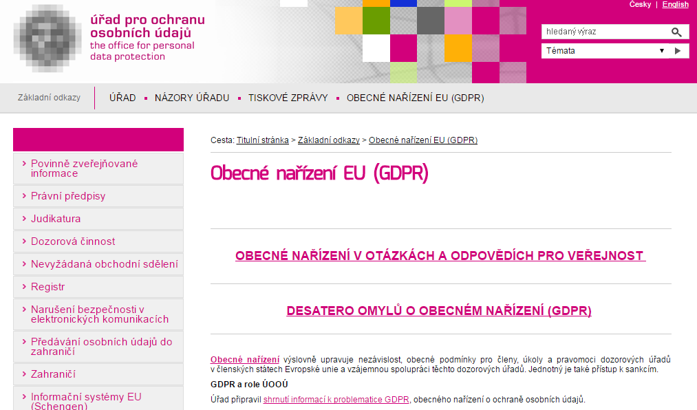Open Právní předpisy sidebar item
697x410 pixels.
tap(98, 196)
